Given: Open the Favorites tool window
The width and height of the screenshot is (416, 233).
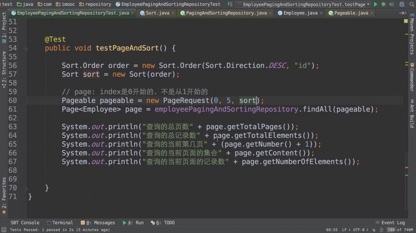Looking at the screenshot, I should click(4, 195).
